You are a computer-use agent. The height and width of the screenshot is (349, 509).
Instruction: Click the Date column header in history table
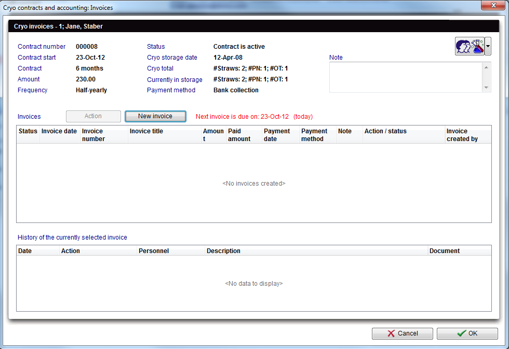(x=38, y=251)
